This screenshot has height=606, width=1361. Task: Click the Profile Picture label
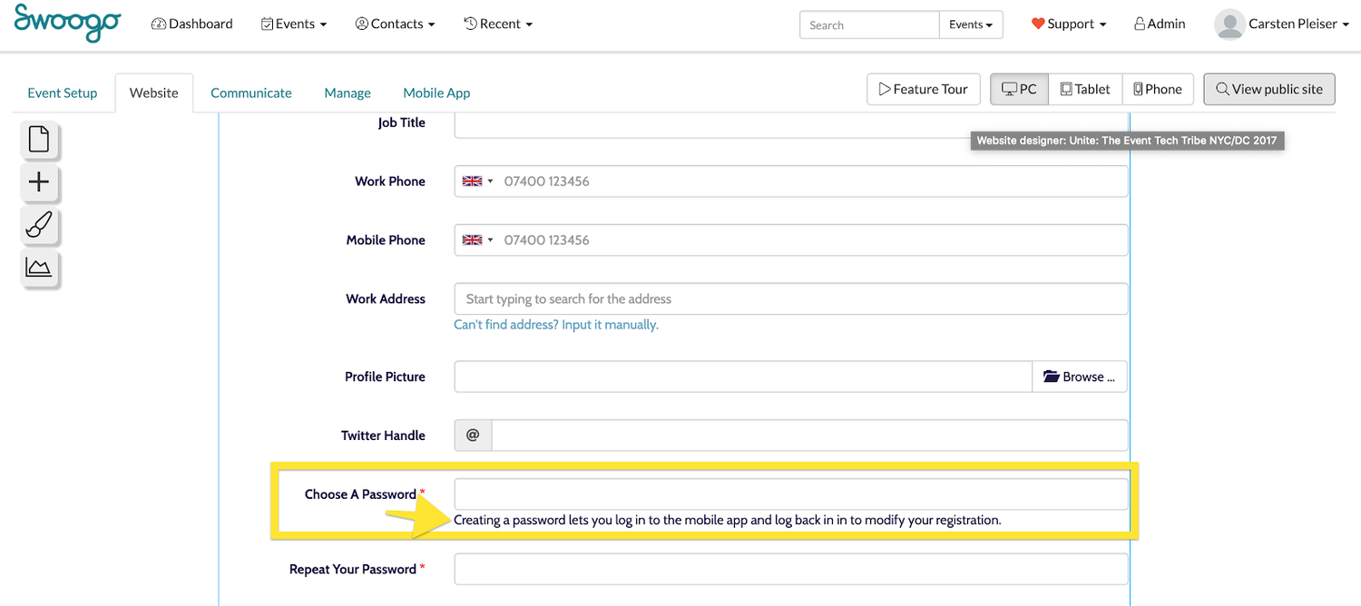click(385, 376)
